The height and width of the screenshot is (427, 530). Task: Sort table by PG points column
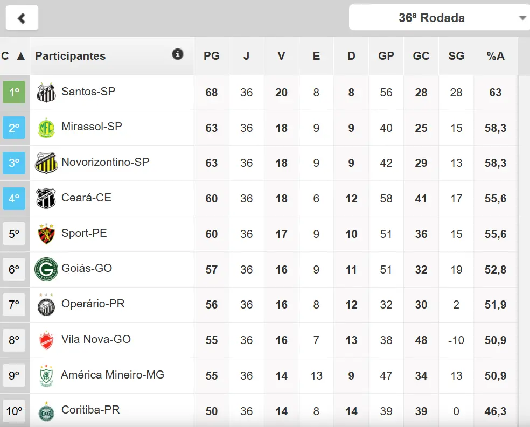coord(212,56)
